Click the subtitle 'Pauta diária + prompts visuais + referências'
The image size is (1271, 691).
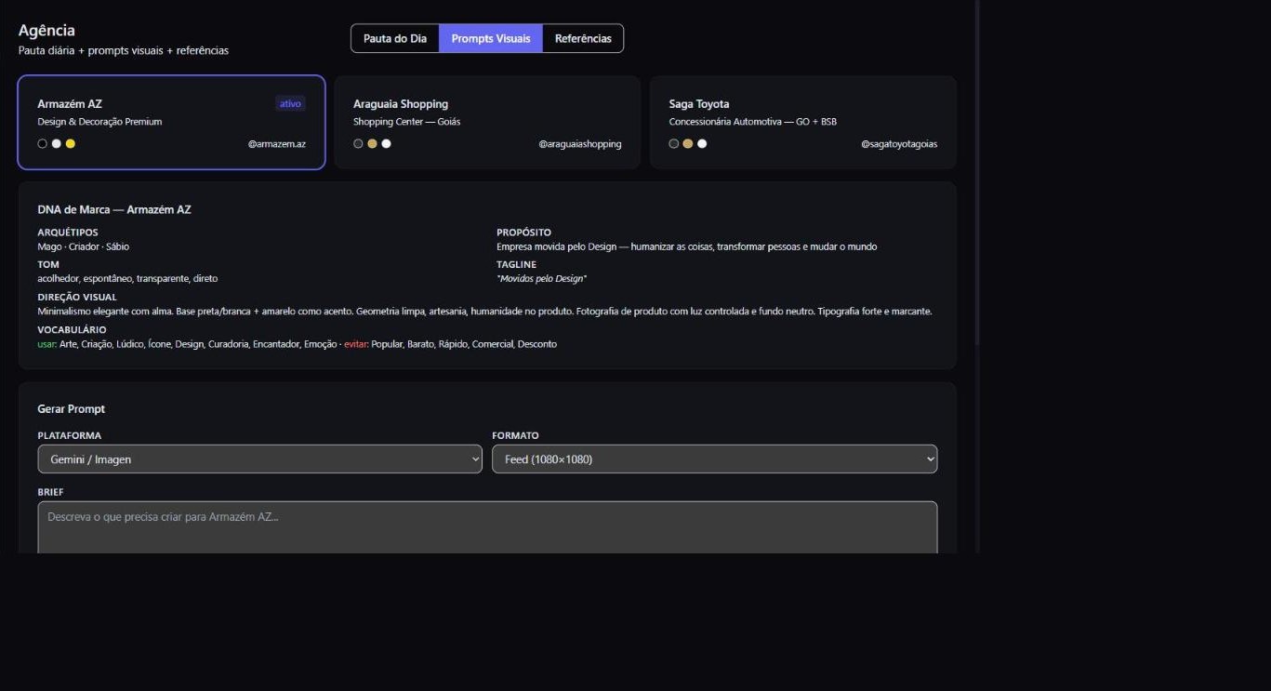[124, 50]
